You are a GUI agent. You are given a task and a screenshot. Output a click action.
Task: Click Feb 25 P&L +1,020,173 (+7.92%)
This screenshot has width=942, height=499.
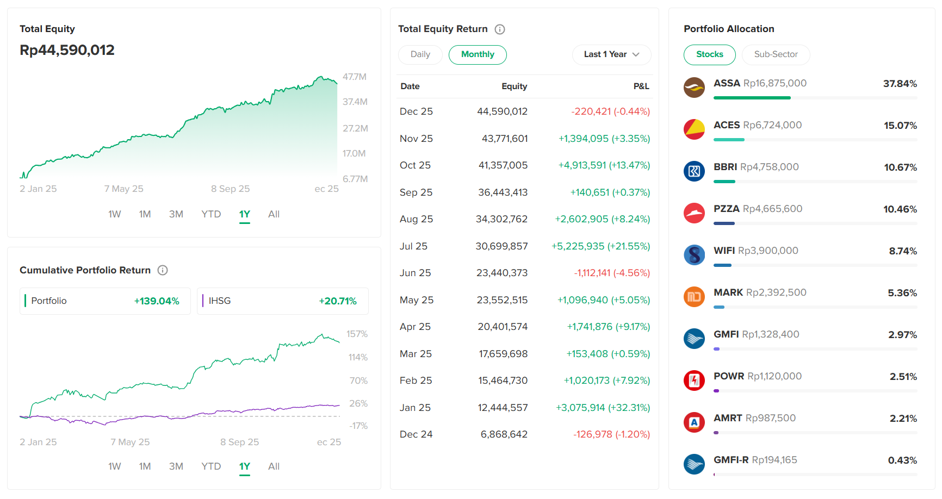607,381
